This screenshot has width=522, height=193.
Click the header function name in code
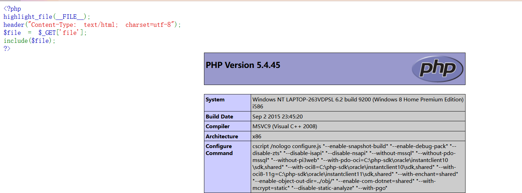click(14, 25)
